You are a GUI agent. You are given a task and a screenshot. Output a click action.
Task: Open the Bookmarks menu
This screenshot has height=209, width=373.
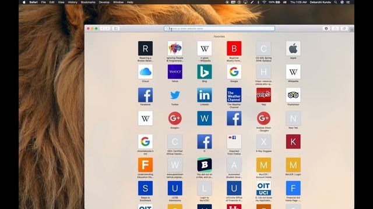coord(88,2)
